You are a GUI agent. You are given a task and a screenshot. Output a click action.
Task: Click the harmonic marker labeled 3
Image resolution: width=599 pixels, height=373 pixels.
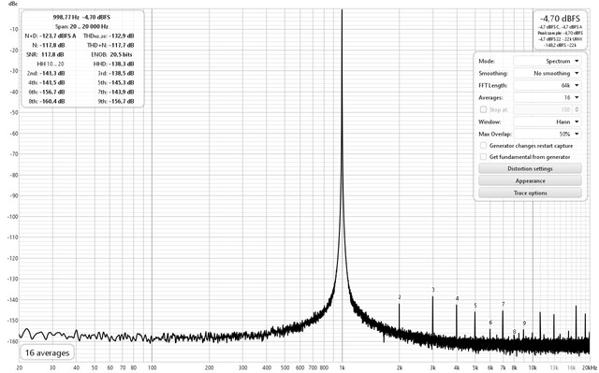(x=433, y=290)
